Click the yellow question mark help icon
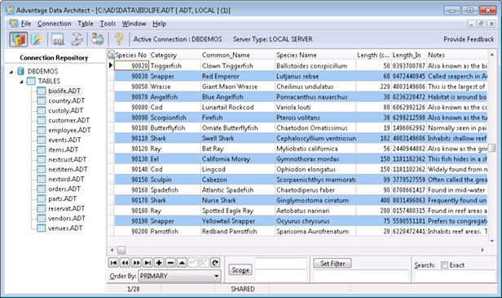This screenshot has height=298, width=502. tap(119, 39)
